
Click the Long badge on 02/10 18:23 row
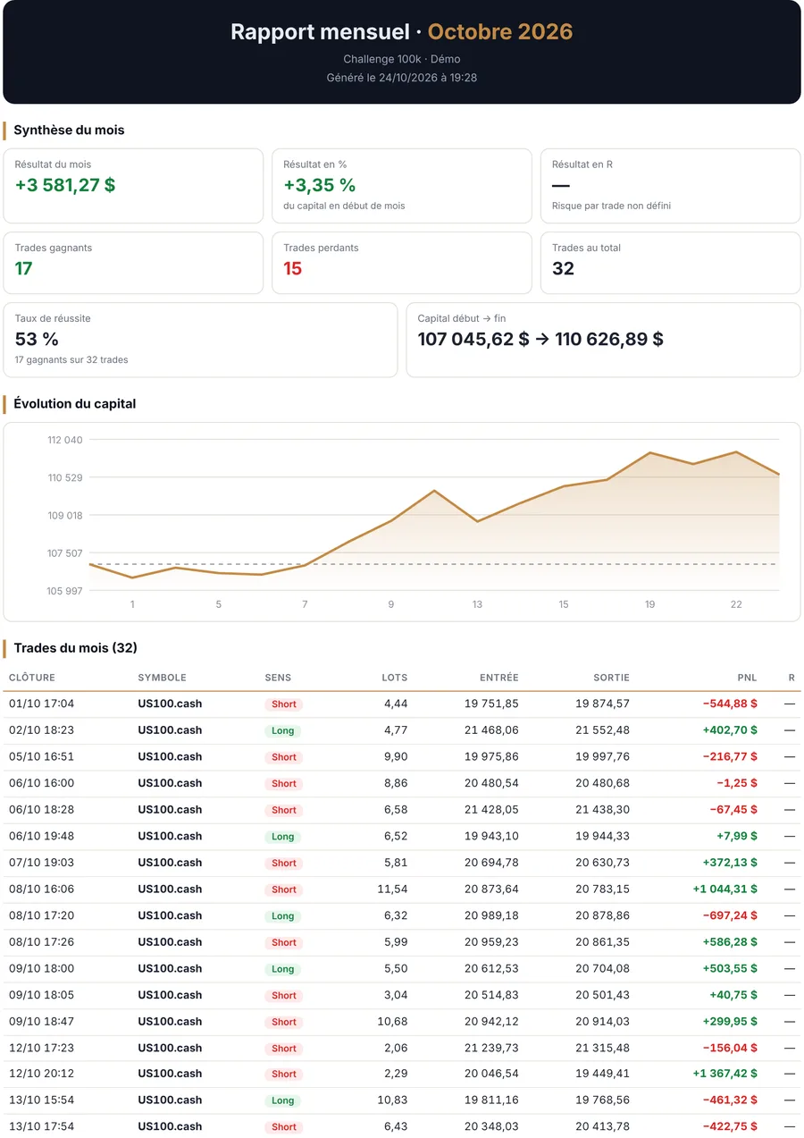tap(283, 730)
